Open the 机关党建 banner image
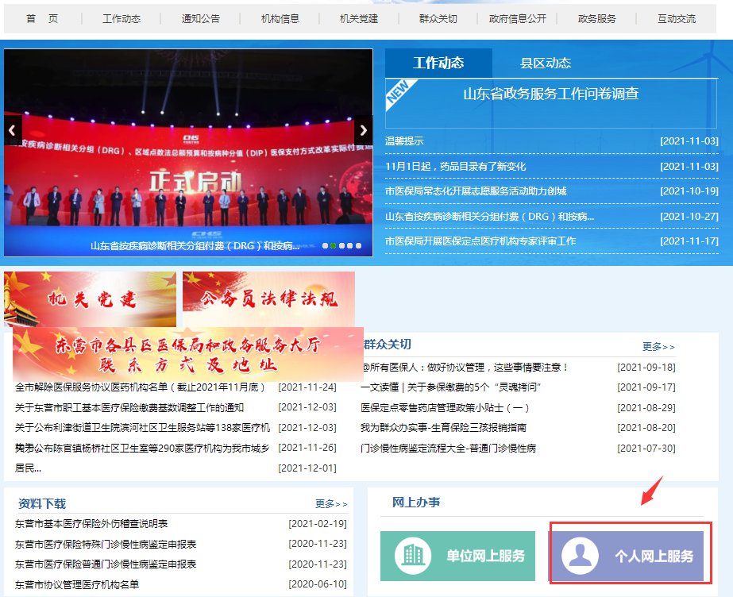 [x=90, y=298]
